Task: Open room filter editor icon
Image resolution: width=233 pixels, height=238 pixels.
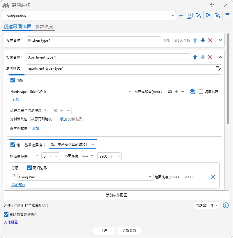Action: click(x=218, y=68)
